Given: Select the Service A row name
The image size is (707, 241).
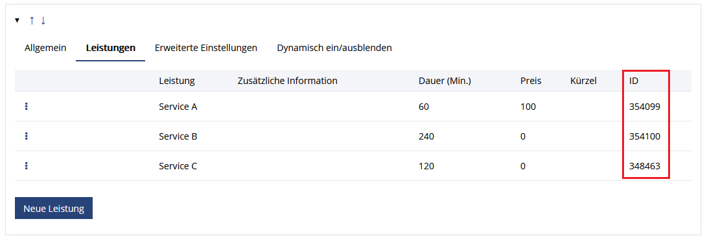Looking at the screenshot, I should pos(178,107).
